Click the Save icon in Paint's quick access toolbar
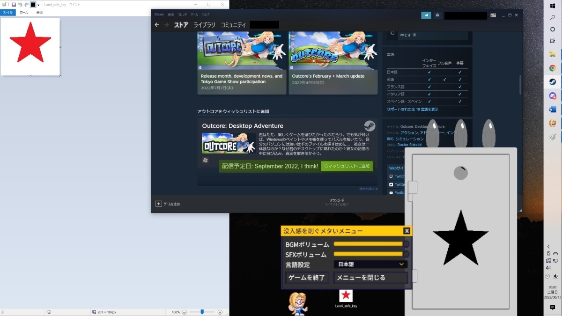This screenshot has height=316, width=562. [x=14, y=4]
